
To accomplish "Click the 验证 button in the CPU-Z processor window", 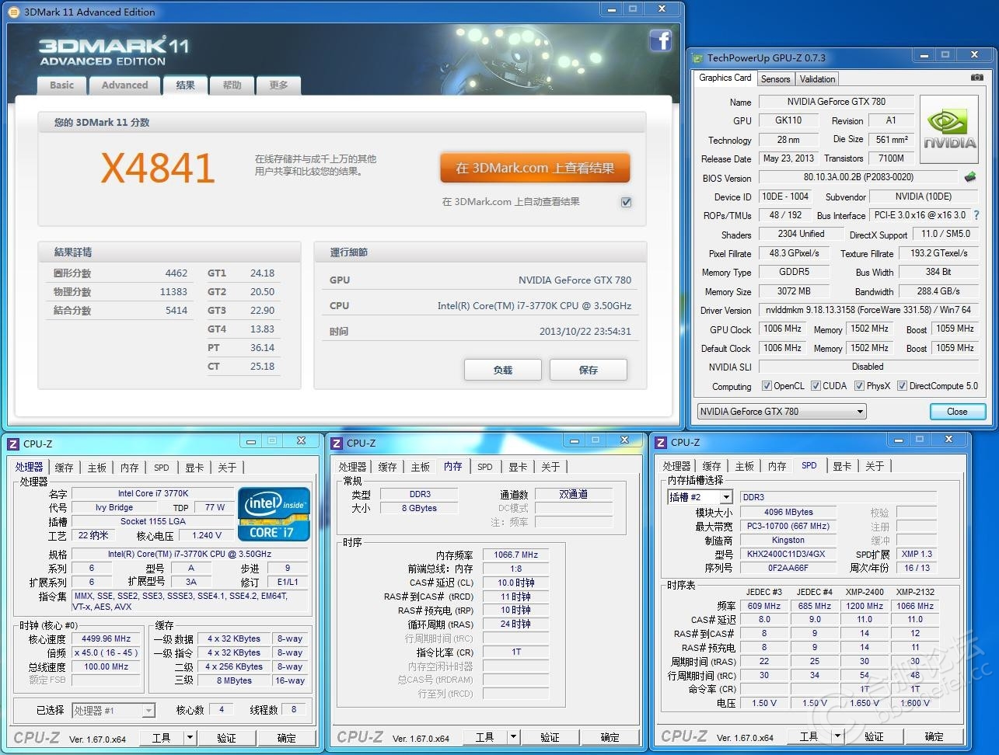I will pos(226,737).
